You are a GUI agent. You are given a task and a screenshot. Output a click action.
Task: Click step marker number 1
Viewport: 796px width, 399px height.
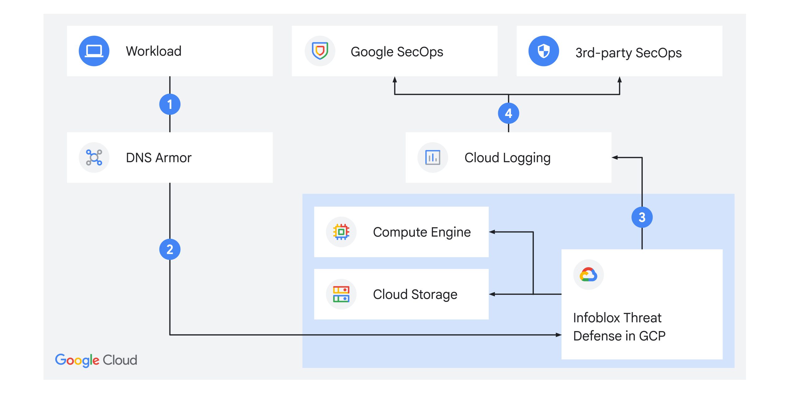[x=170, y=104]
